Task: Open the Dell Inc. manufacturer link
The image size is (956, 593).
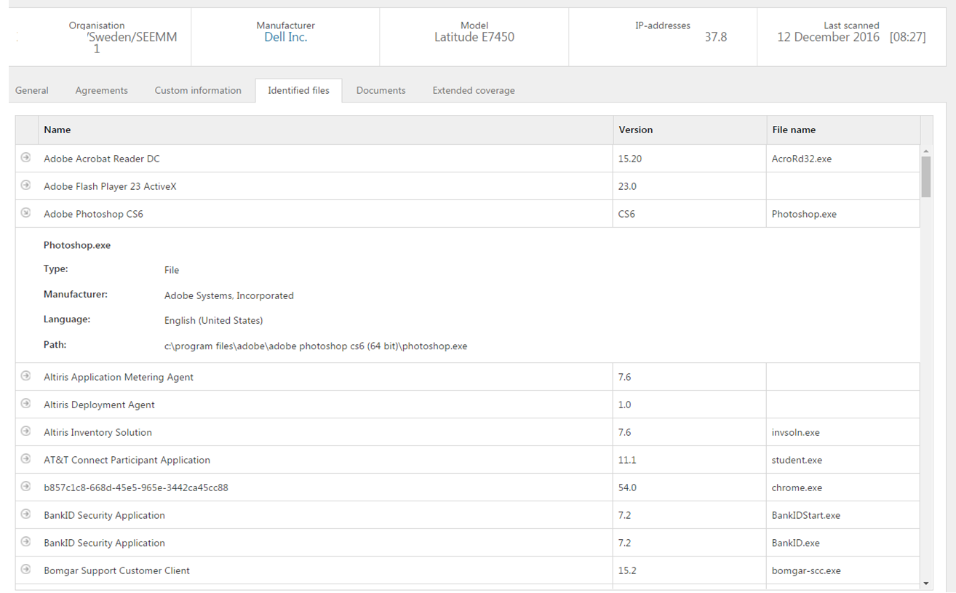Action: (285, 37)
